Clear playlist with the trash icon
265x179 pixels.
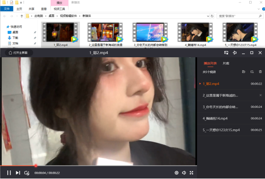(x=260, y=72)
